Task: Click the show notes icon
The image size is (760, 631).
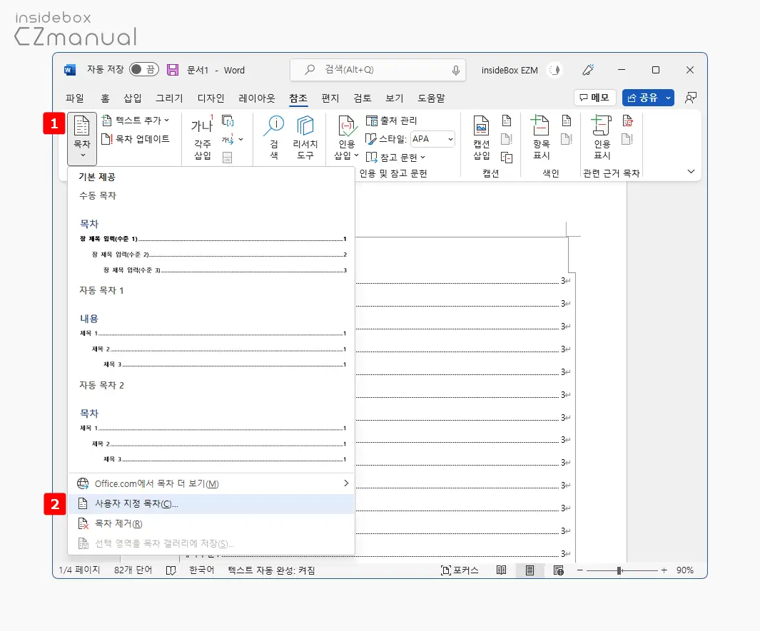Action: coord(228,158)
